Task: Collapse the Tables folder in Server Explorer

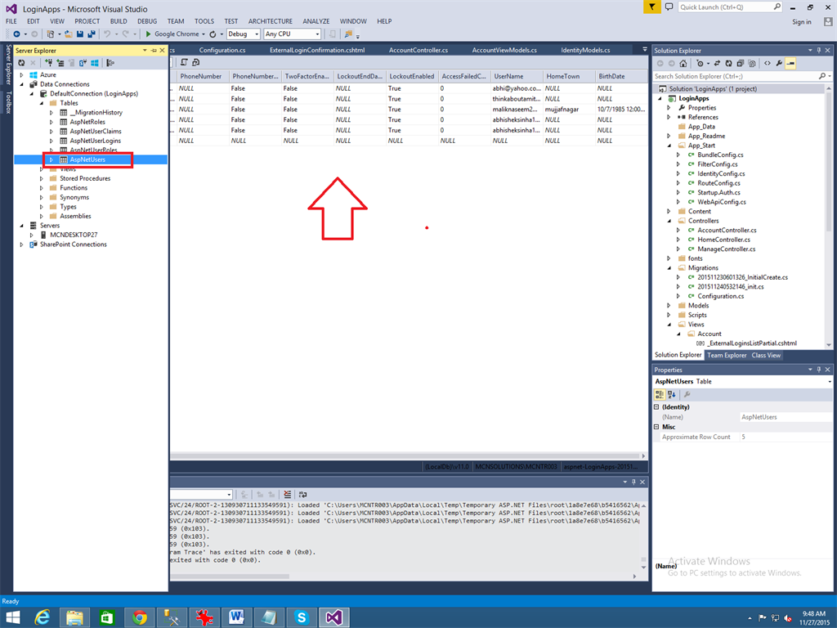Action: tap(42, 104)
